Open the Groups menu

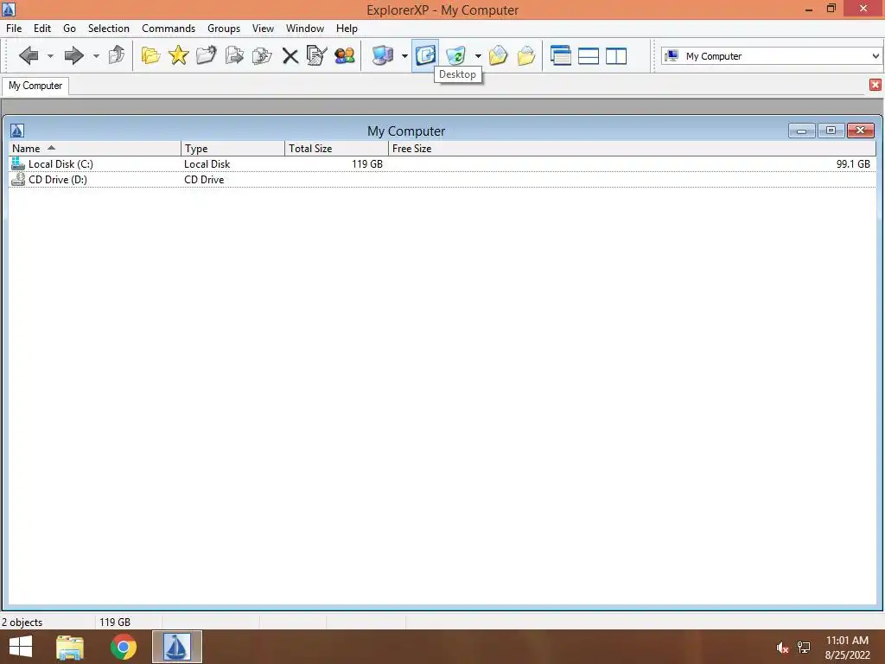point(224,29)
